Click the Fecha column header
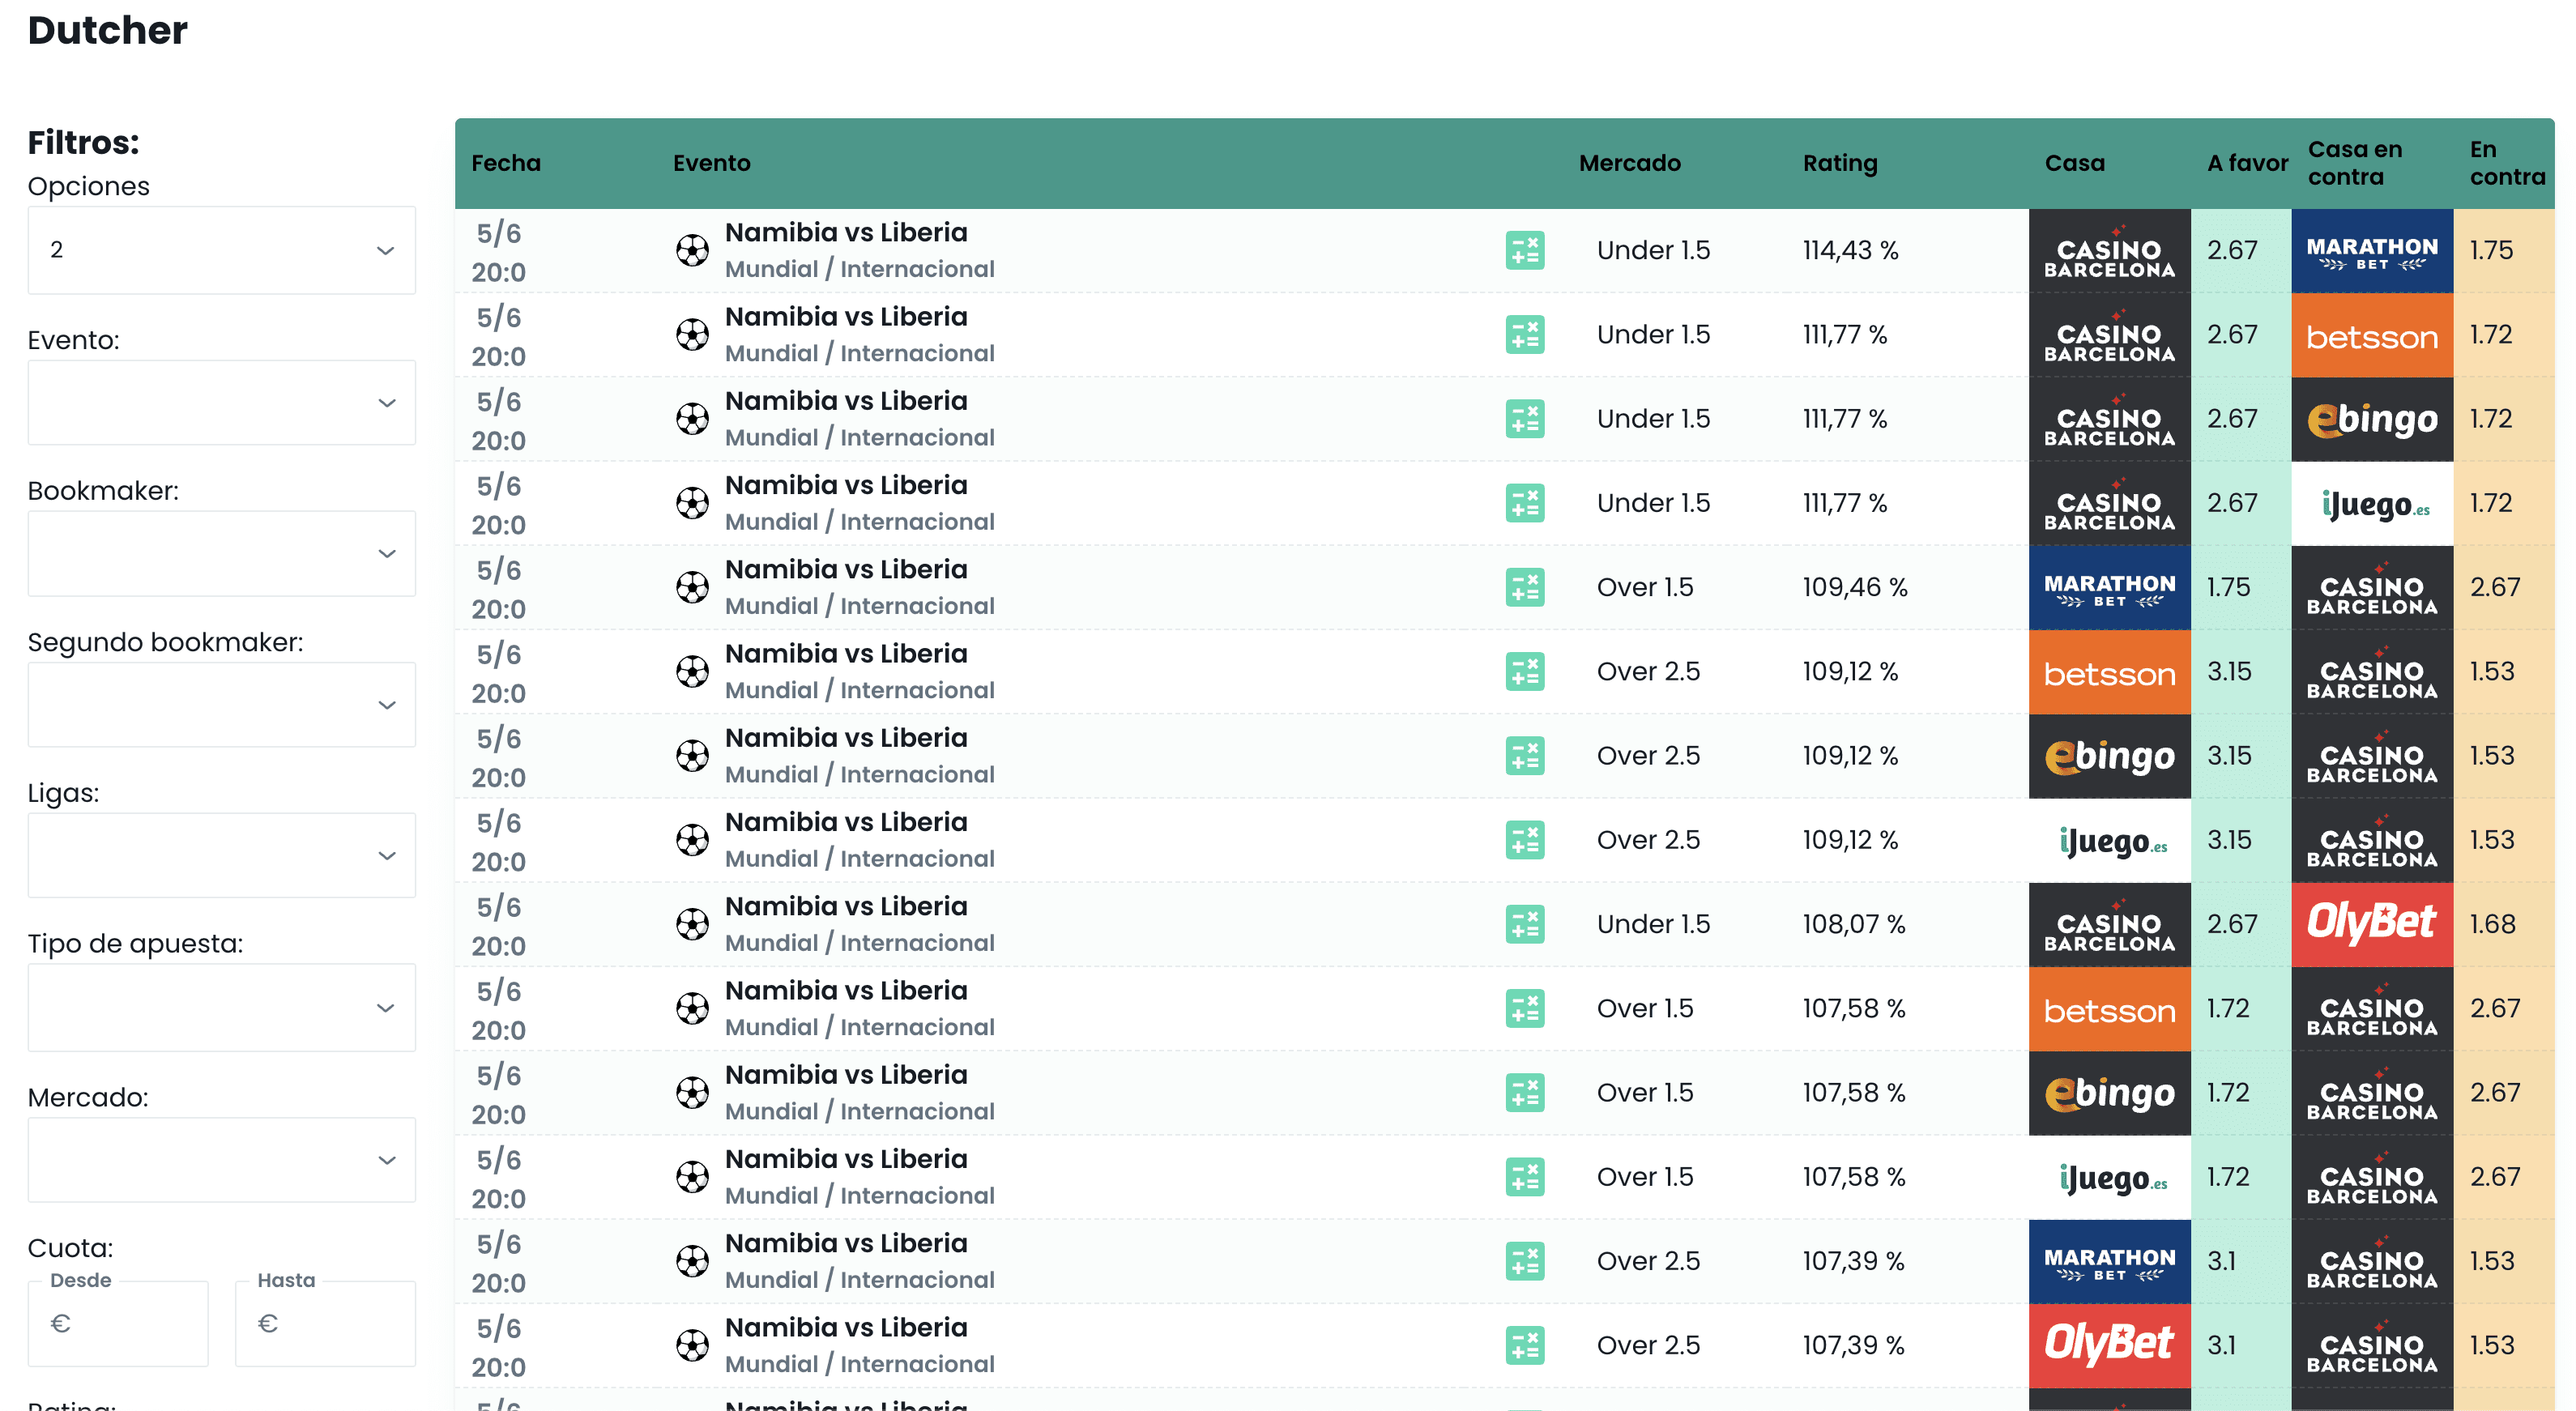Viewport: 2576px width, 1411px height. point(505,163)
